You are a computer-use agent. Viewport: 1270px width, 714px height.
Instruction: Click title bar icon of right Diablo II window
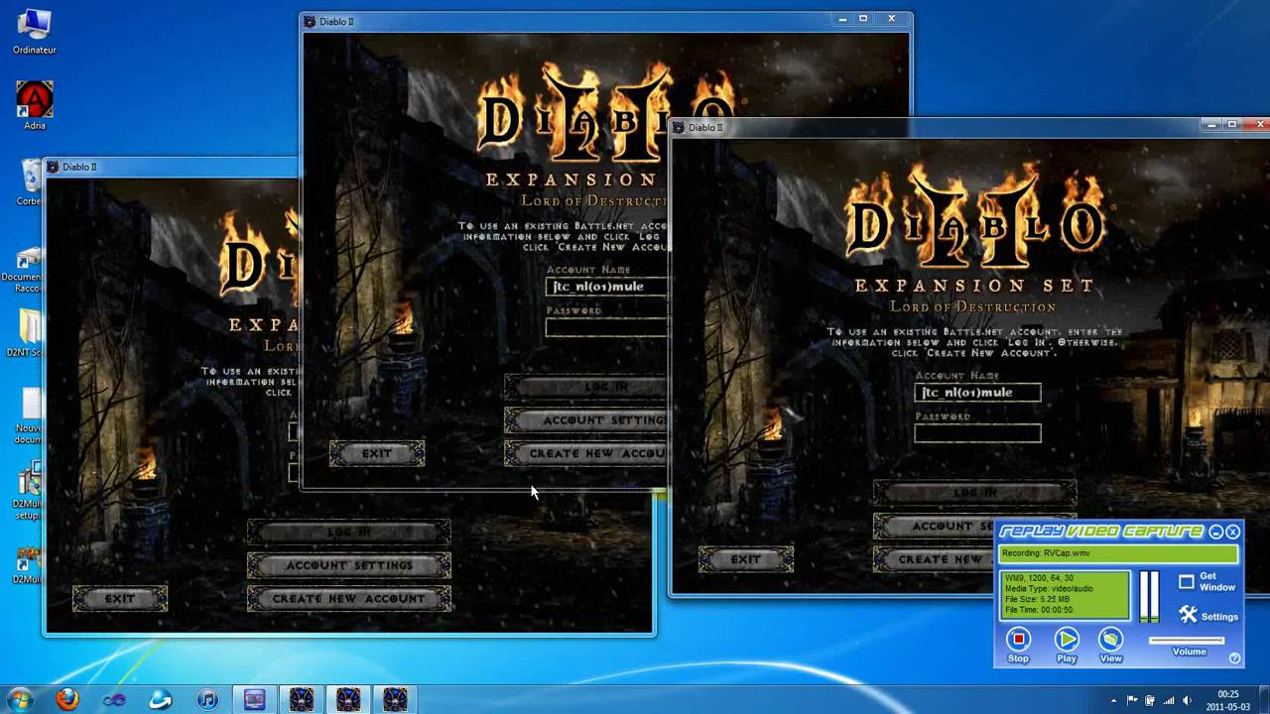[679, 127]
